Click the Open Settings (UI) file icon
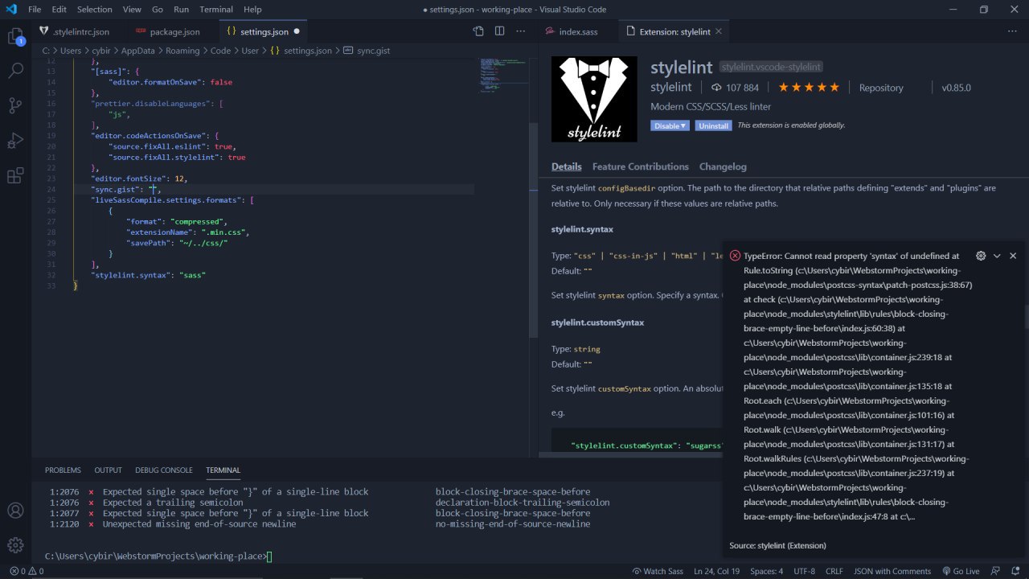This screenshot has width=1029, height=579. tap(478, 31)
